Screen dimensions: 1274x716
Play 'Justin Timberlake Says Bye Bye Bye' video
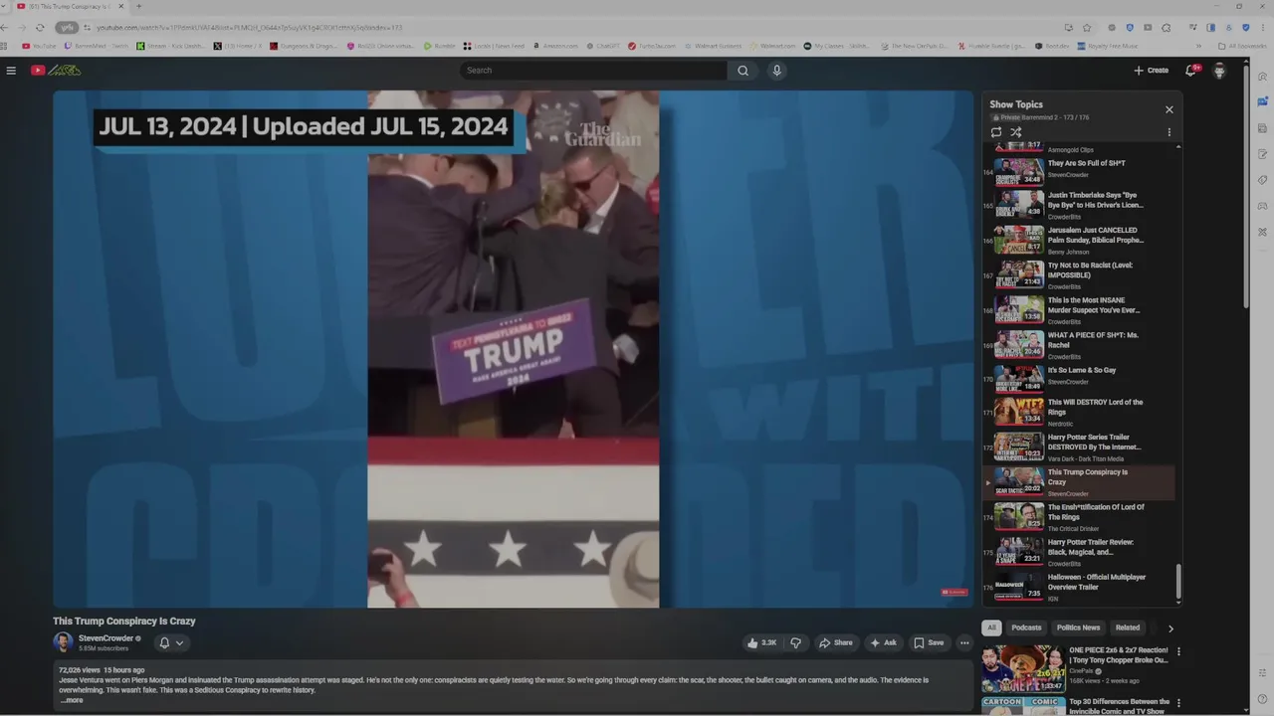tap(1079, 205)
